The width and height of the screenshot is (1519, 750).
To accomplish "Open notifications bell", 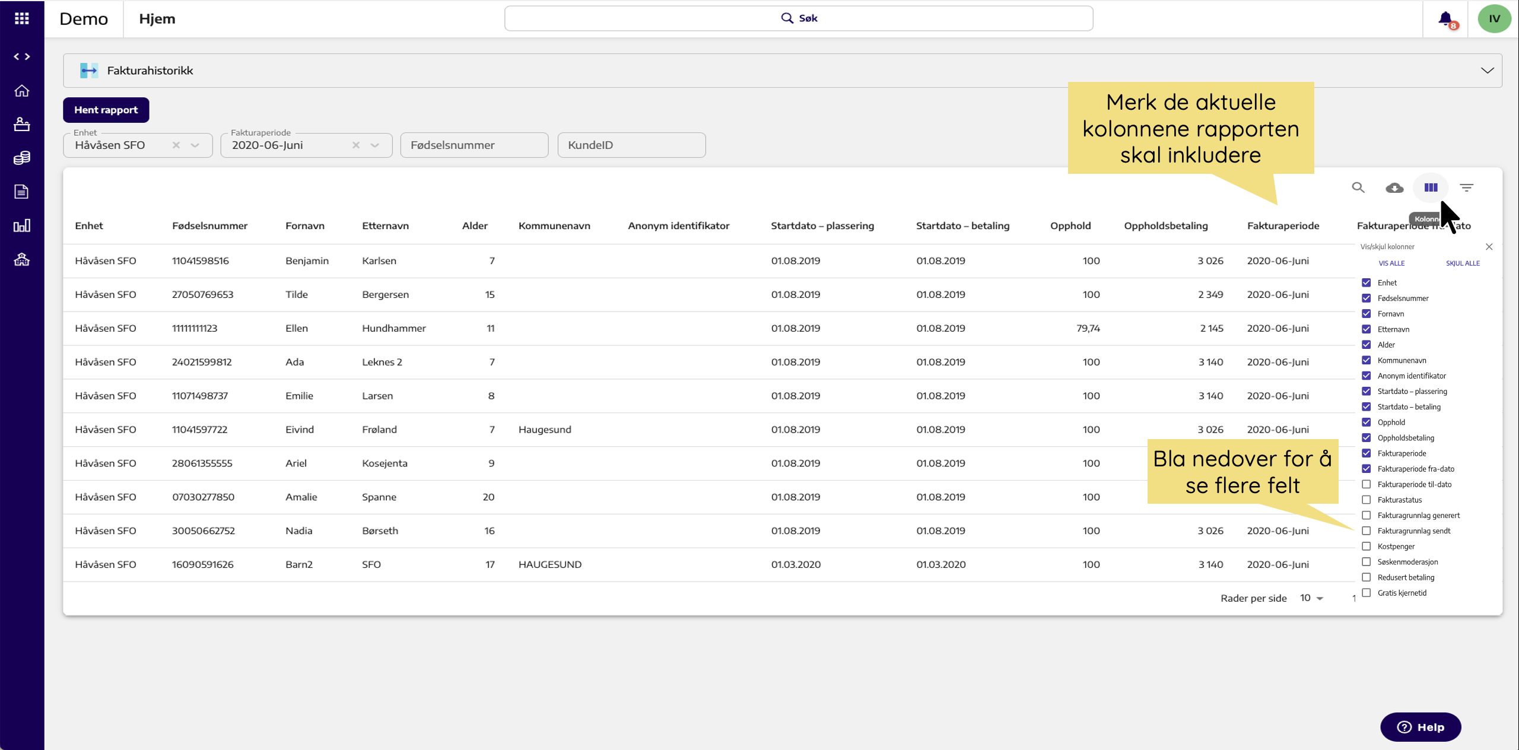I will pyautogui.click(x=1446, y=19).
